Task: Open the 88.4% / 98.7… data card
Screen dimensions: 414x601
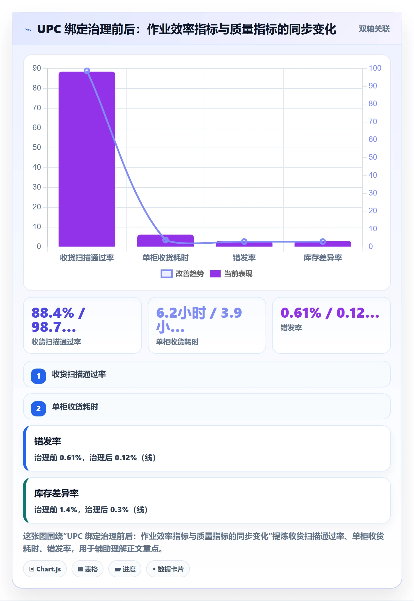Action: 83,325
